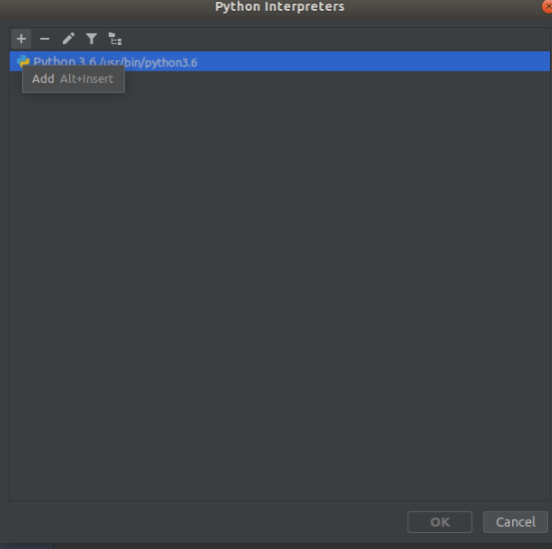The image size is (552, 549).
Task: Click the Add interpreter plus icon
Action: tap(21, 39)
